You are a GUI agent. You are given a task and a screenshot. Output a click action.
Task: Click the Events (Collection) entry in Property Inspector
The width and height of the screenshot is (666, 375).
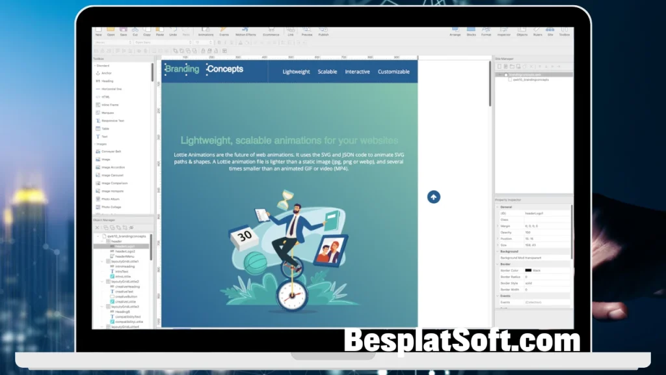[x=533, y=301]
